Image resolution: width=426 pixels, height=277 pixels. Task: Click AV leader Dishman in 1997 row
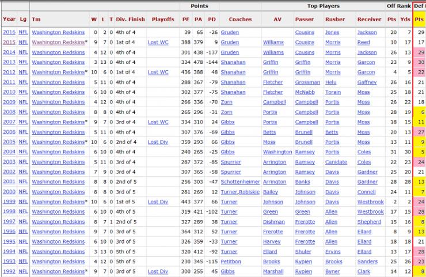pyautogui.click(x=274, y=222)
